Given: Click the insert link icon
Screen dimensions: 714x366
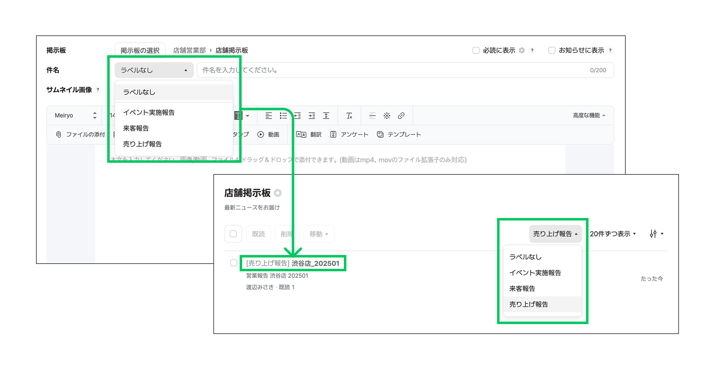Looking at the screenshot, I should click(x=401, y=115).
